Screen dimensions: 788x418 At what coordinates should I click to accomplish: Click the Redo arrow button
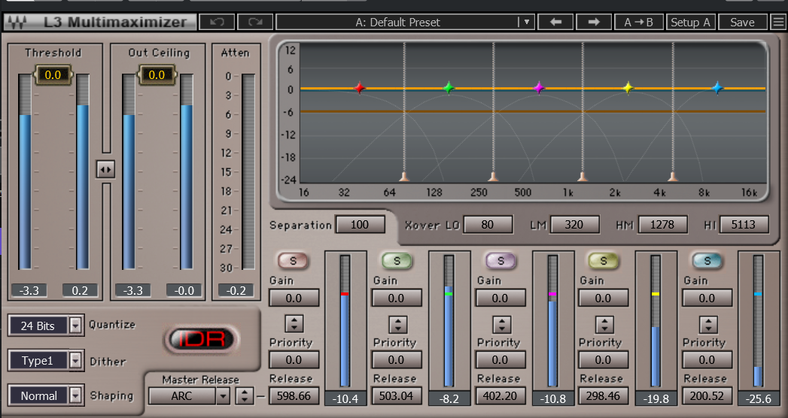(255, 22)
